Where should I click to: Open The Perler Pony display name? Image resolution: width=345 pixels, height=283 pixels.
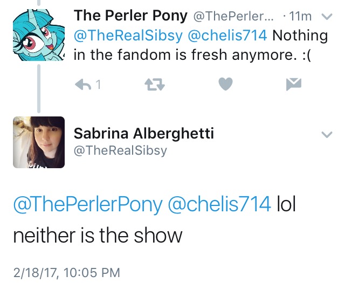pyautogui.click(x=129, y=16)
